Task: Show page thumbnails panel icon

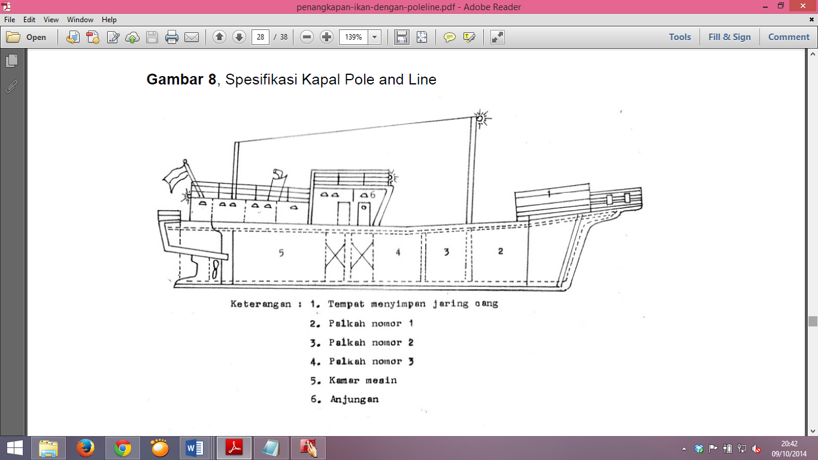Action: point(11,60)
